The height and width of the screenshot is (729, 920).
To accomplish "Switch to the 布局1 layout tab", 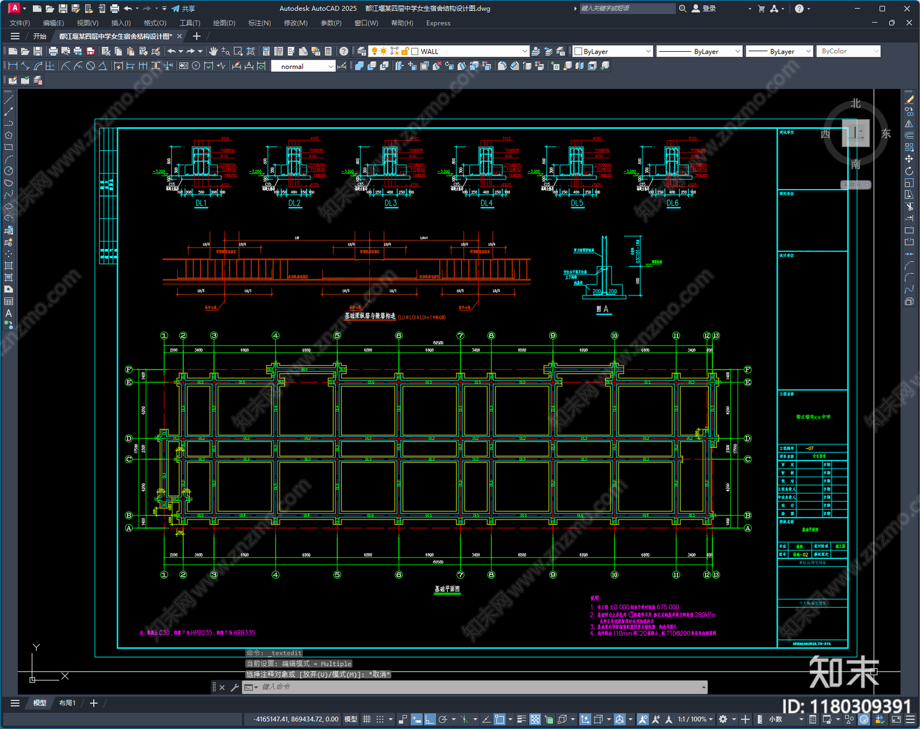I will (67, 703).
